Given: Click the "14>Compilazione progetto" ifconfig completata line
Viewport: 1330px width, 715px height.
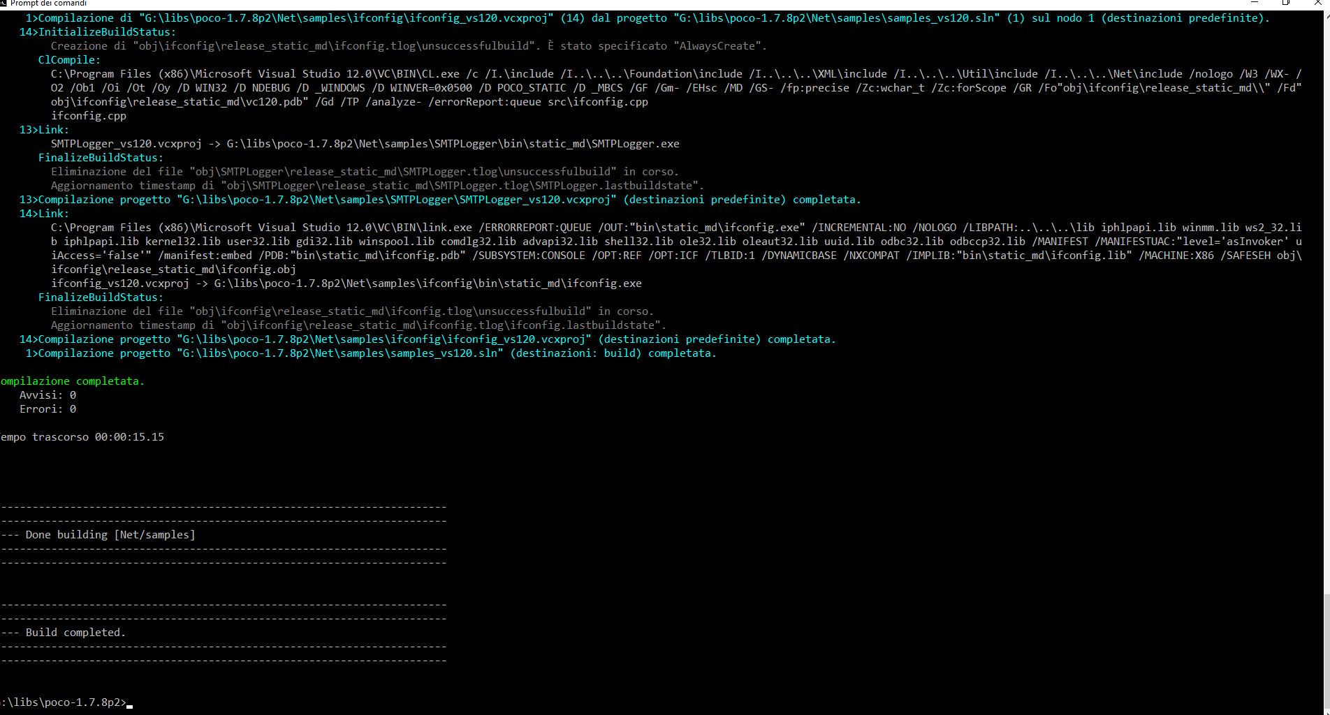Looking at the screenshot, I should pyautogui.click(x=427, y=339).
